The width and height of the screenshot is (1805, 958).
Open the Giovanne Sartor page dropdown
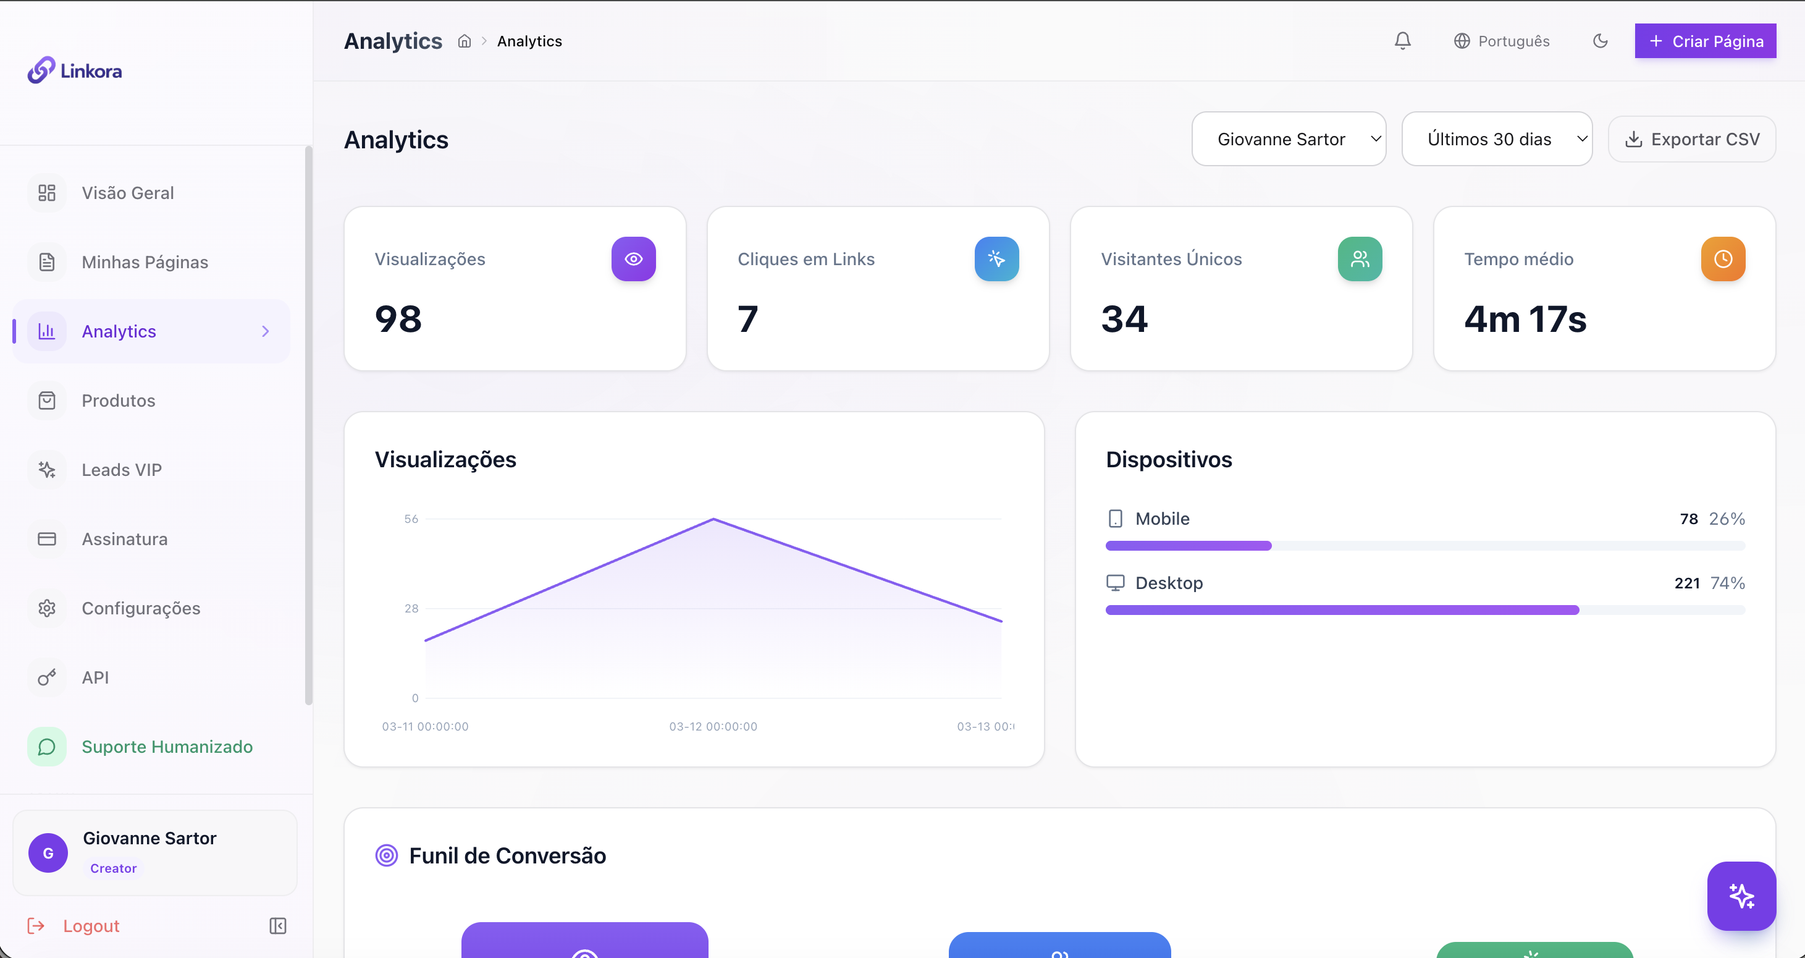tap(1289, 139)
